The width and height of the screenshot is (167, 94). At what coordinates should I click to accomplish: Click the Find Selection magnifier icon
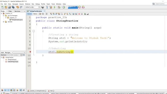(51, 14)
